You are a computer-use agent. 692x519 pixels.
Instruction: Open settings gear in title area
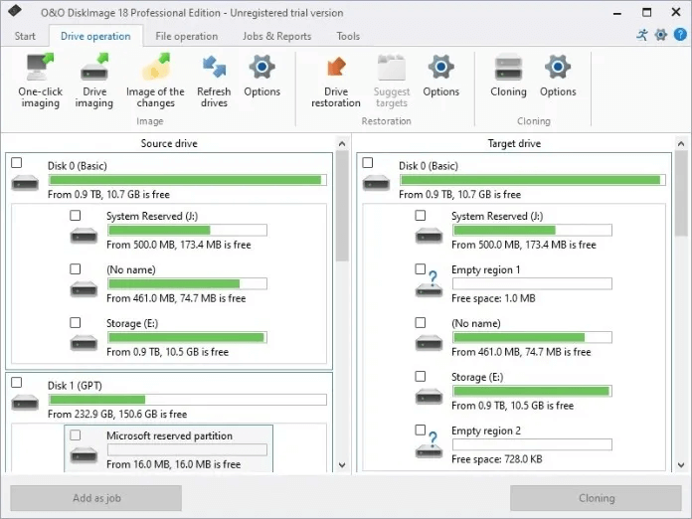tap(660, 35)
